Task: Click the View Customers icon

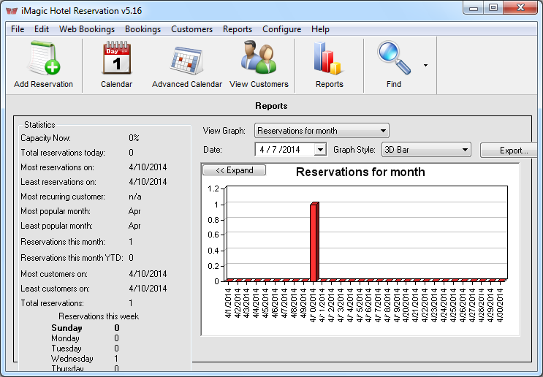Action: [259, 57]
